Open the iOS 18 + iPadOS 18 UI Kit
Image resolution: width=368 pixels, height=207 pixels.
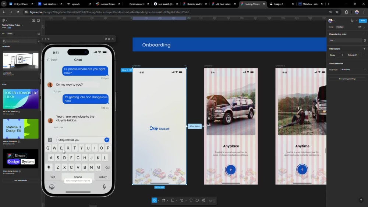click(21, 99)
